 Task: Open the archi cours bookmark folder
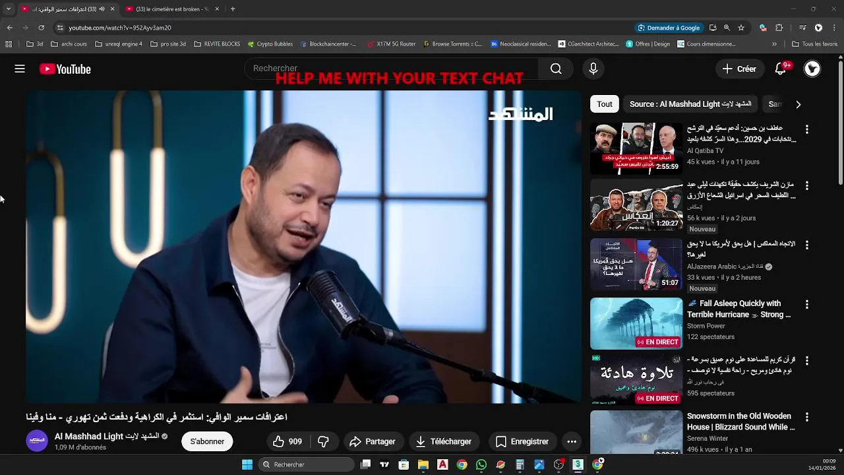(69, 44)
